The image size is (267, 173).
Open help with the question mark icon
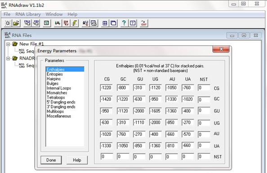tap(124, 23)
